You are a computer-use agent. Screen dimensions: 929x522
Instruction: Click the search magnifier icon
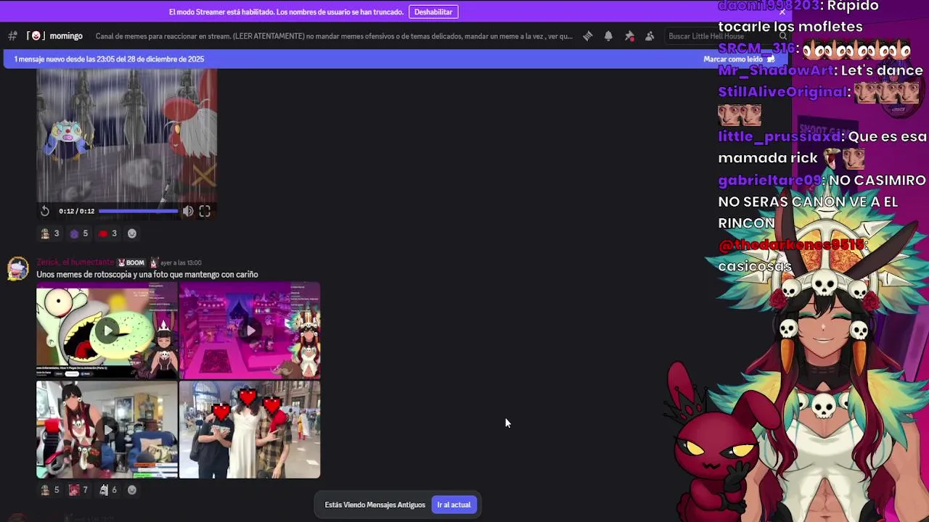(782, 36)
